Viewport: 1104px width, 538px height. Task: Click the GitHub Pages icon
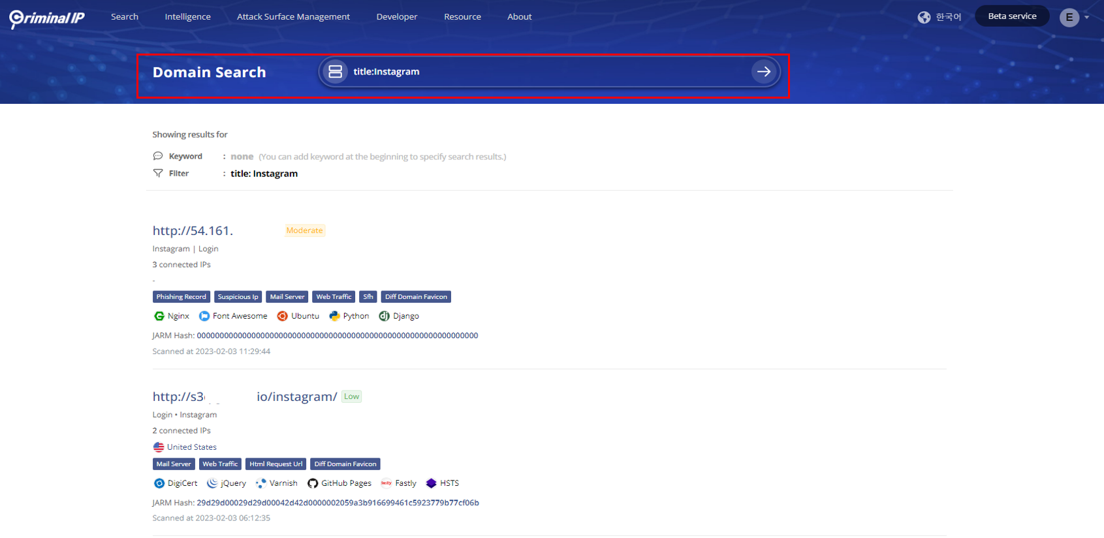[x=313, y=483]
